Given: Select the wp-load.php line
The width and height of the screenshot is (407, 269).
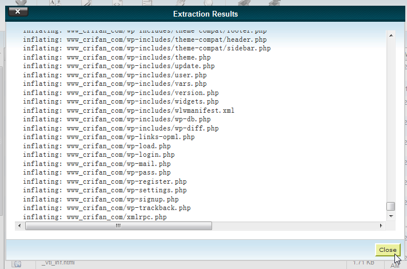Looking at the screenshot, I should pyautogui.click(x=97, y=146).
